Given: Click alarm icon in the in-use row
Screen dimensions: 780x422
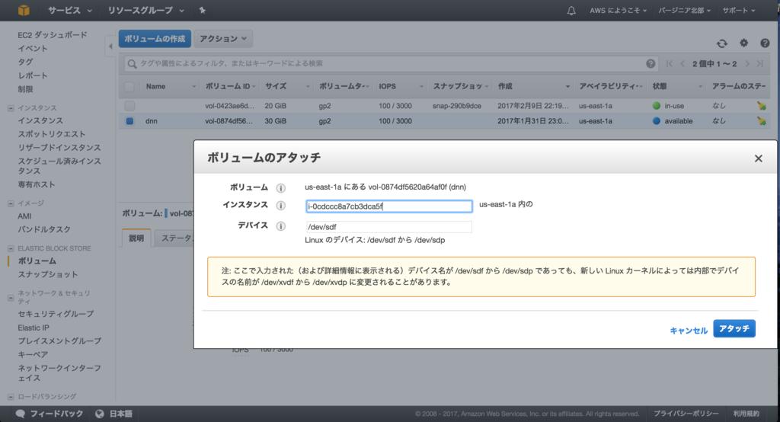Looking at the screenshot, I should pyautogui.click(x=761, y=105).
